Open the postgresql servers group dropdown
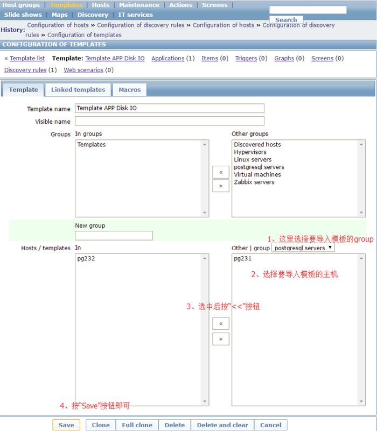 pos(303,248)
